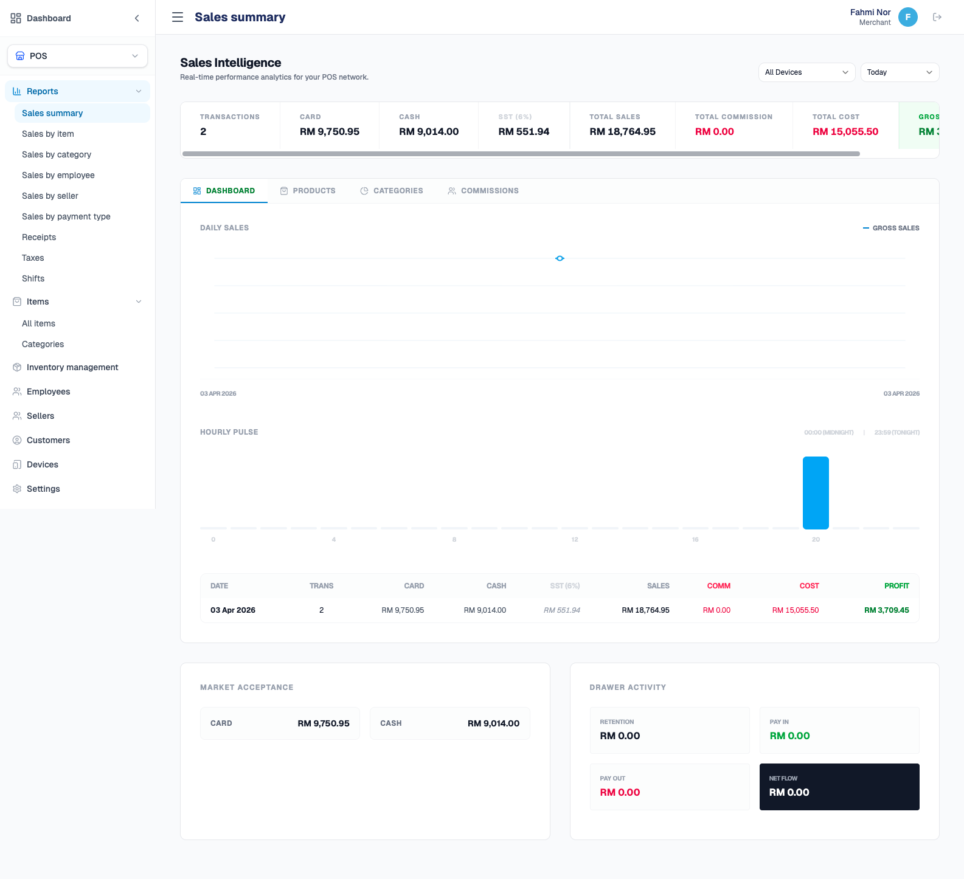The height and width of the screenshot is (879, 964).
Task: Click the Devices icon in sidebar
Action: 17,464
